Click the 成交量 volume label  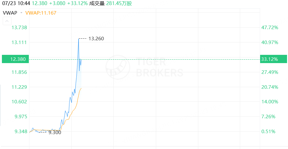97,3
